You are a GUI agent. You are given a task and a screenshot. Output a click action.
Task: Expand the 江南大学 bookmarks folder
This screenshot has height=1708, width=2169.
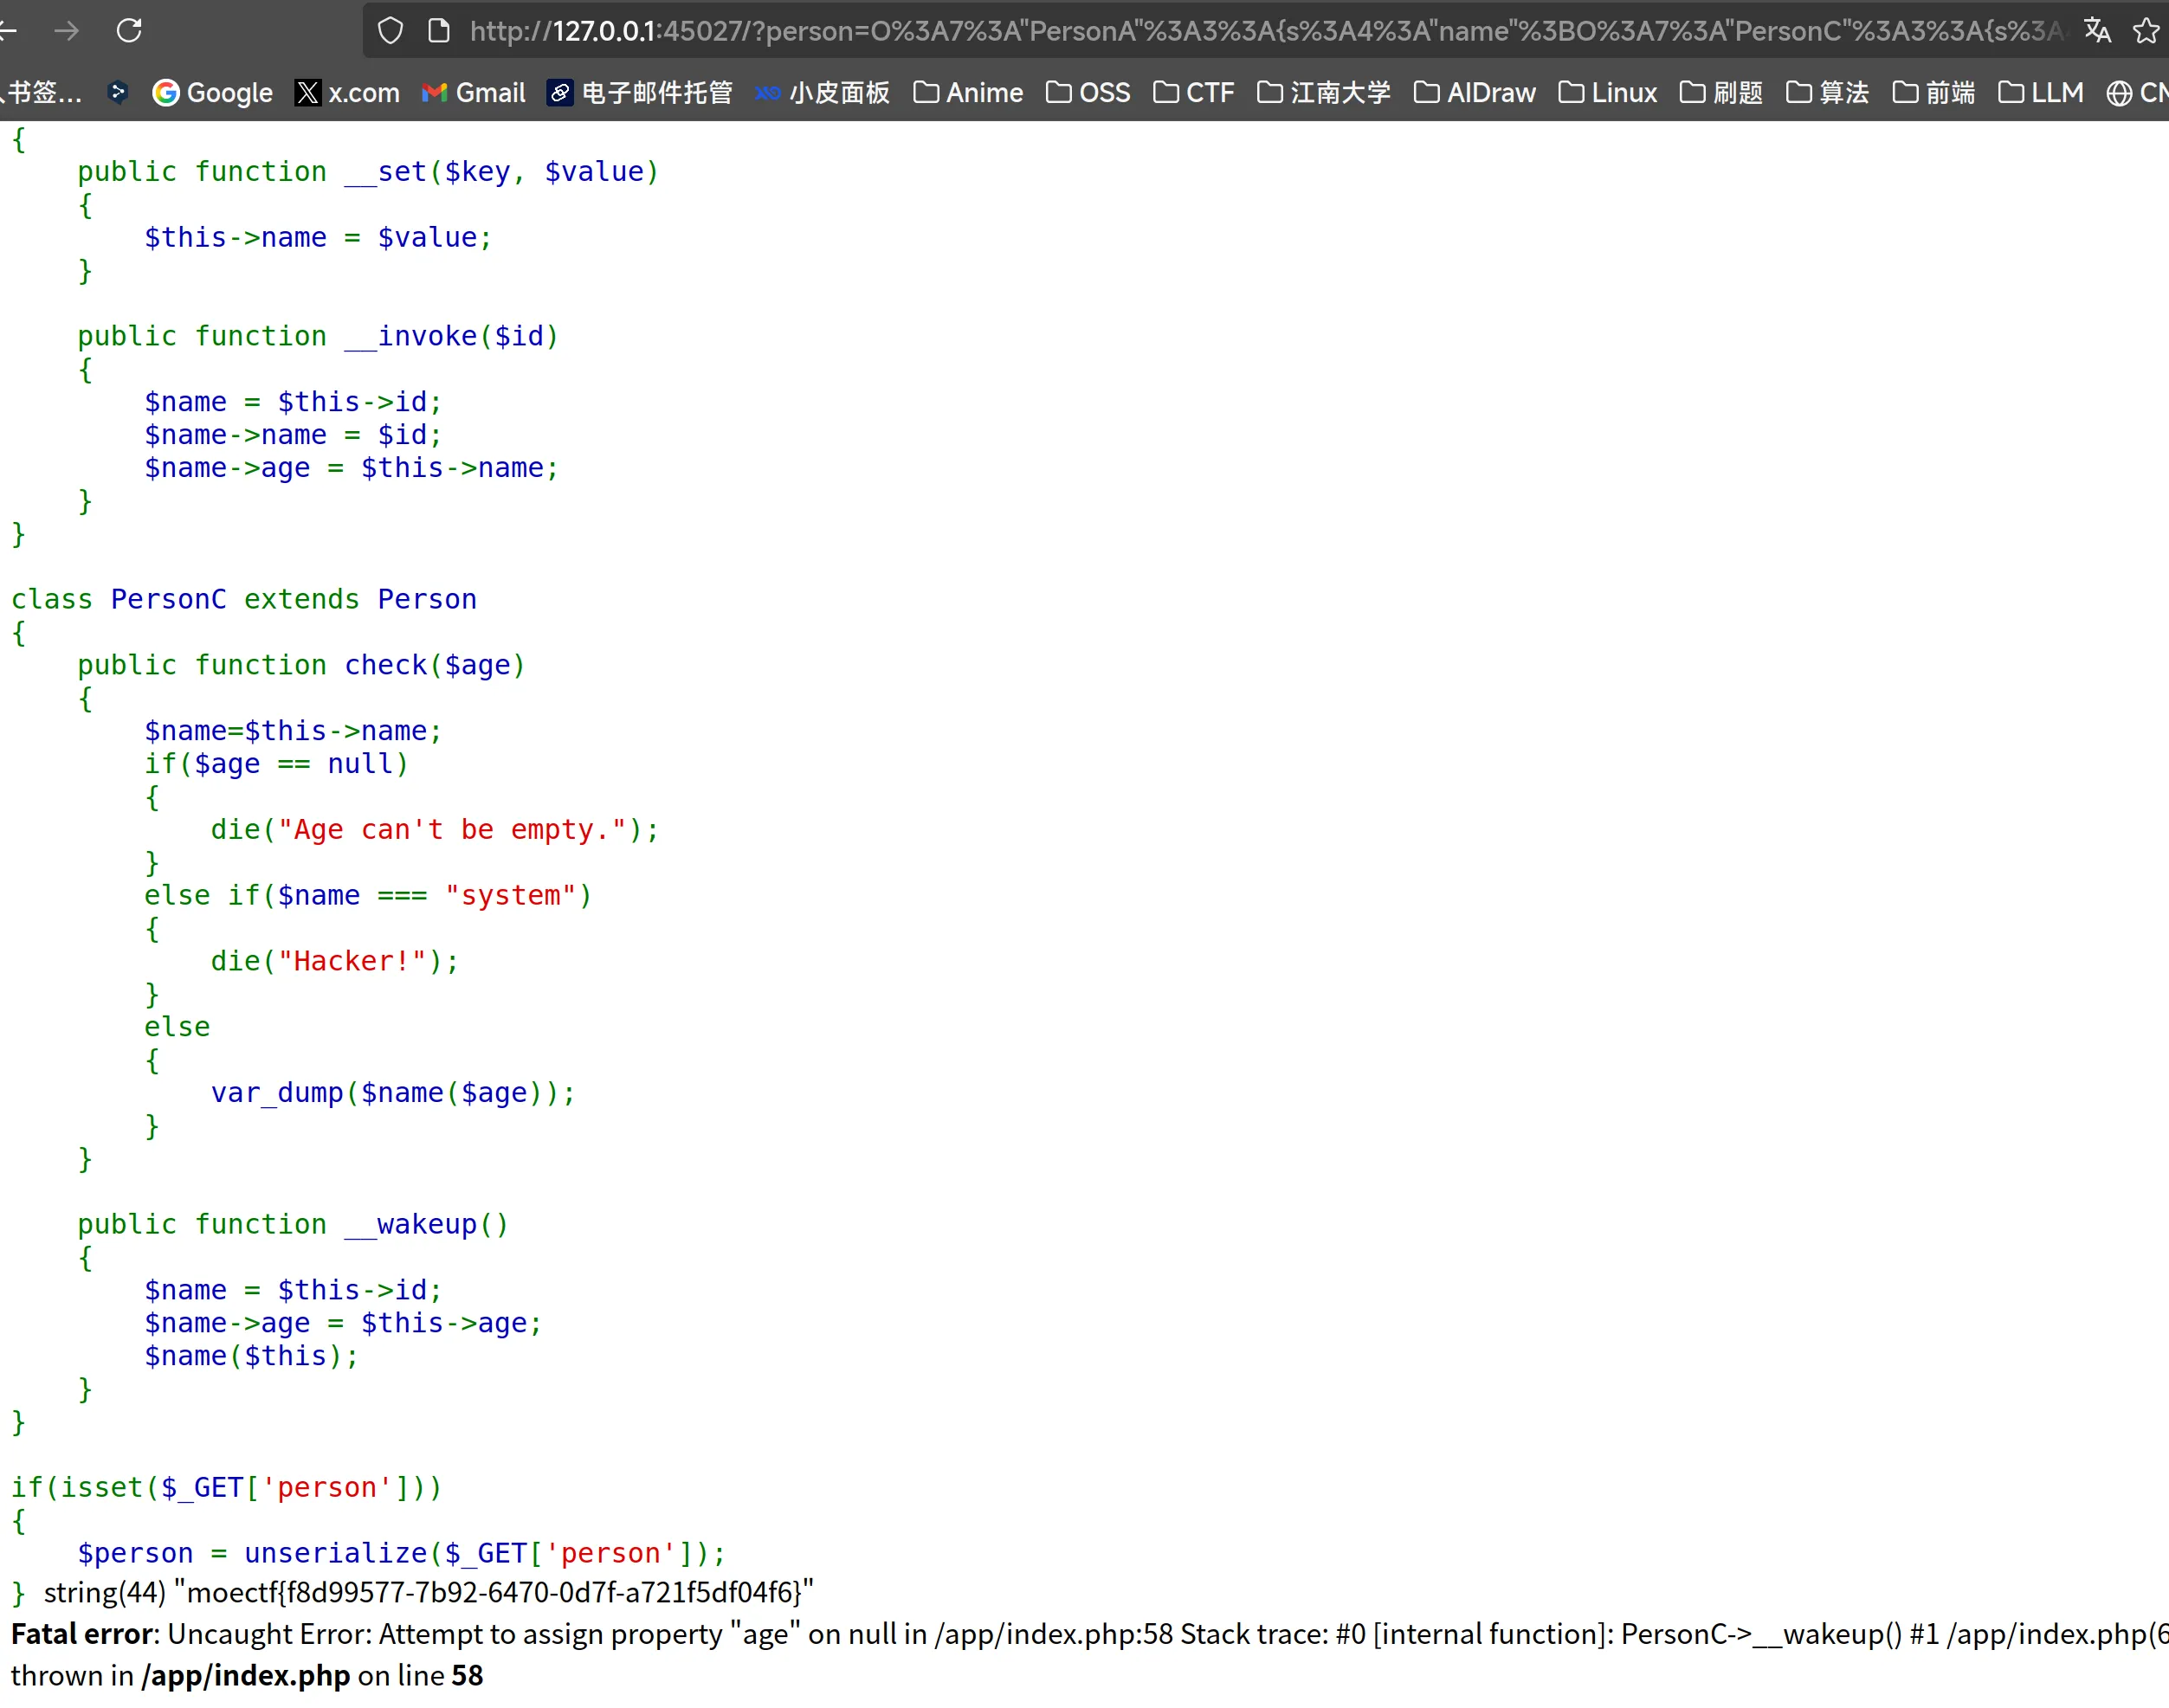point(1323,93)
